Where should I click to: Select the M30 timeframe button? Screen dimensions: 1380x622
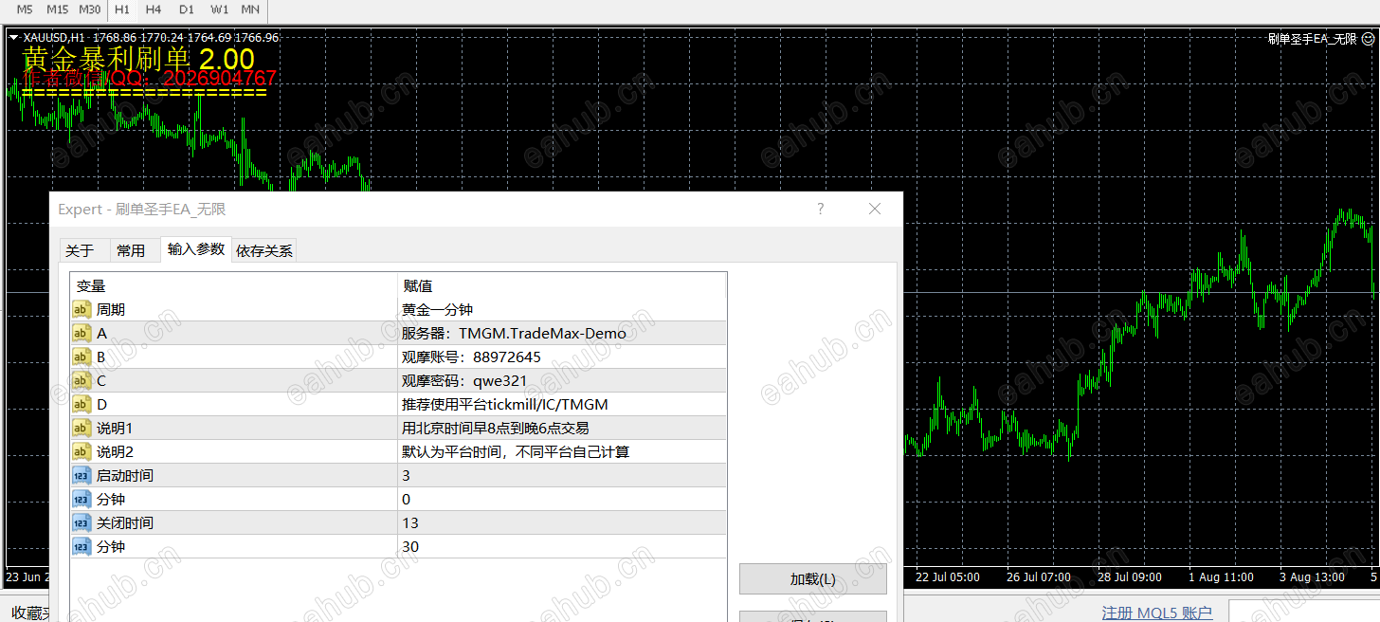pyautogui.click(x=89, y=9)
